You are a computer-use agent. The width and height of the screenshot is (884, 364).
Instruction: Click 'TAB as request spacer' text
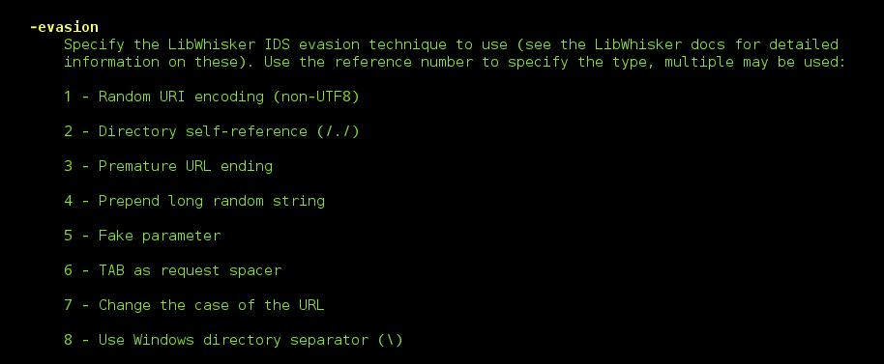tap(190, 270)
